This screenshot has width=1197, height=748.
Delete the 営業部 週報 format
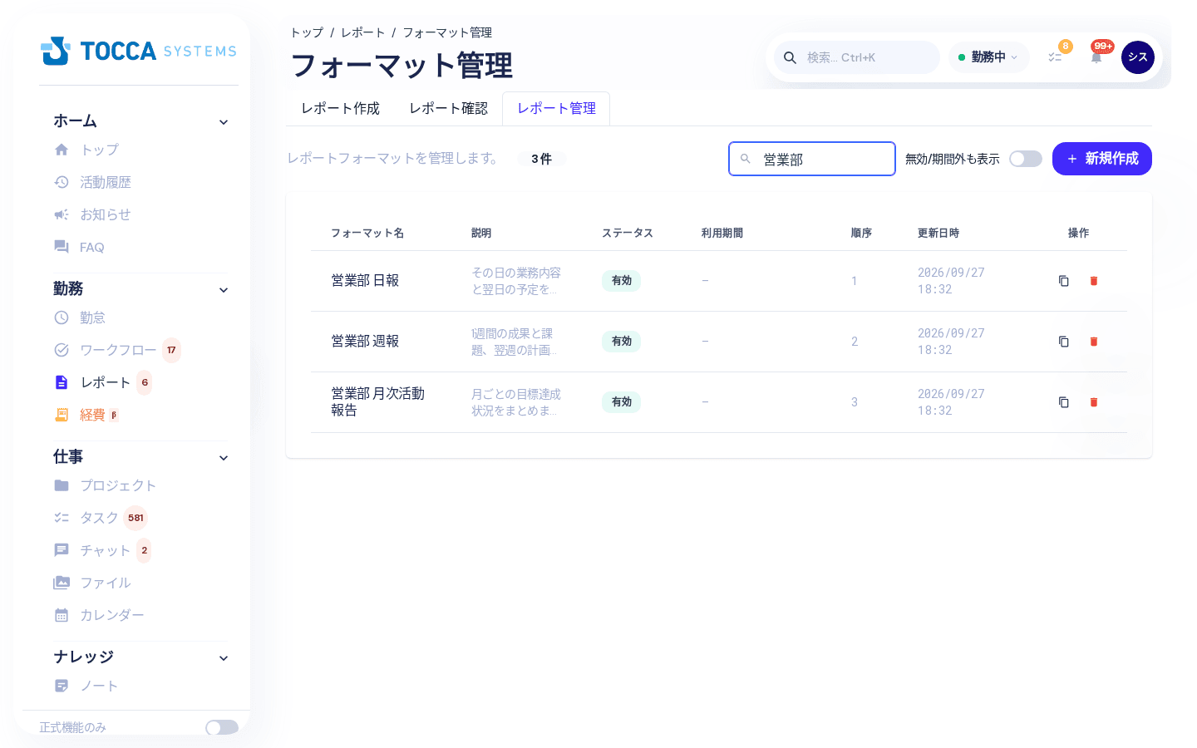[x=1094, y=342]
